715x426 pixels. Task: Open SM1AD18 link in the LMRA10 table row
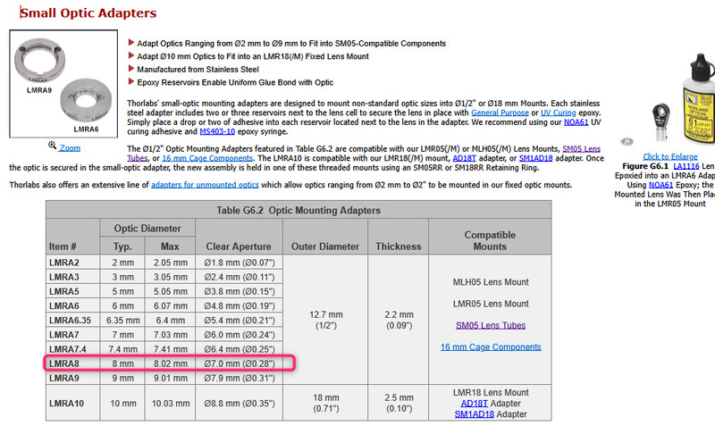(475, 414)
